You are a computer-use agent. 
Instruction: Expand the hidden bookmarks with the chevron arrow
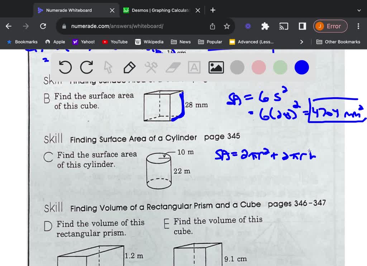[x=301, y=42]
